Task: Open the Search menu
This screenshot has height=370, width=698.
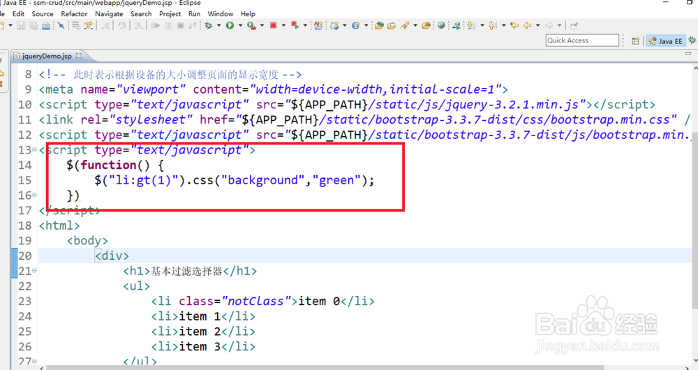Action: click(x=141, y=14)
